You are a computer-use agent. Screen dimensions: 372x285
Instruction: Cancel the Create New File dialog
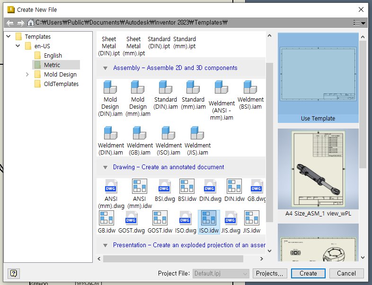point(346,273)
